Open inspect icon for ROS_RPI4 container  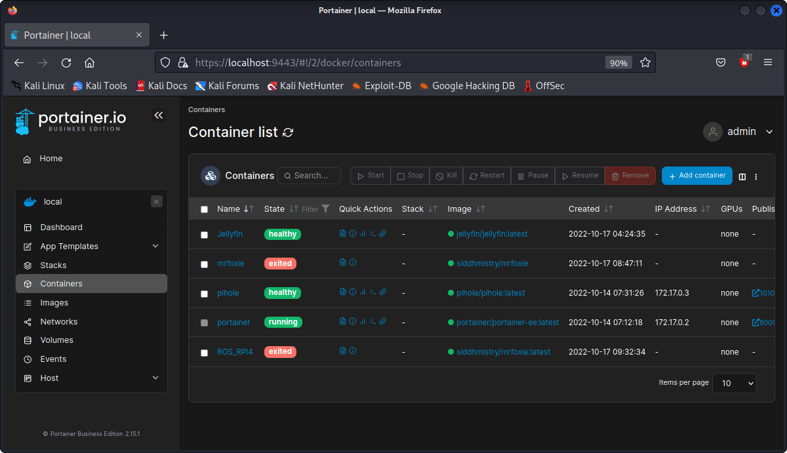(x=352, y=351)
